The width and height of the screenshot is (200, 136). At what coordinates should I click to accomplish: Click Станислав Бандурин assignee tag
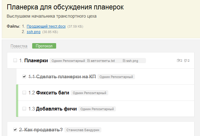coord(83,130)
